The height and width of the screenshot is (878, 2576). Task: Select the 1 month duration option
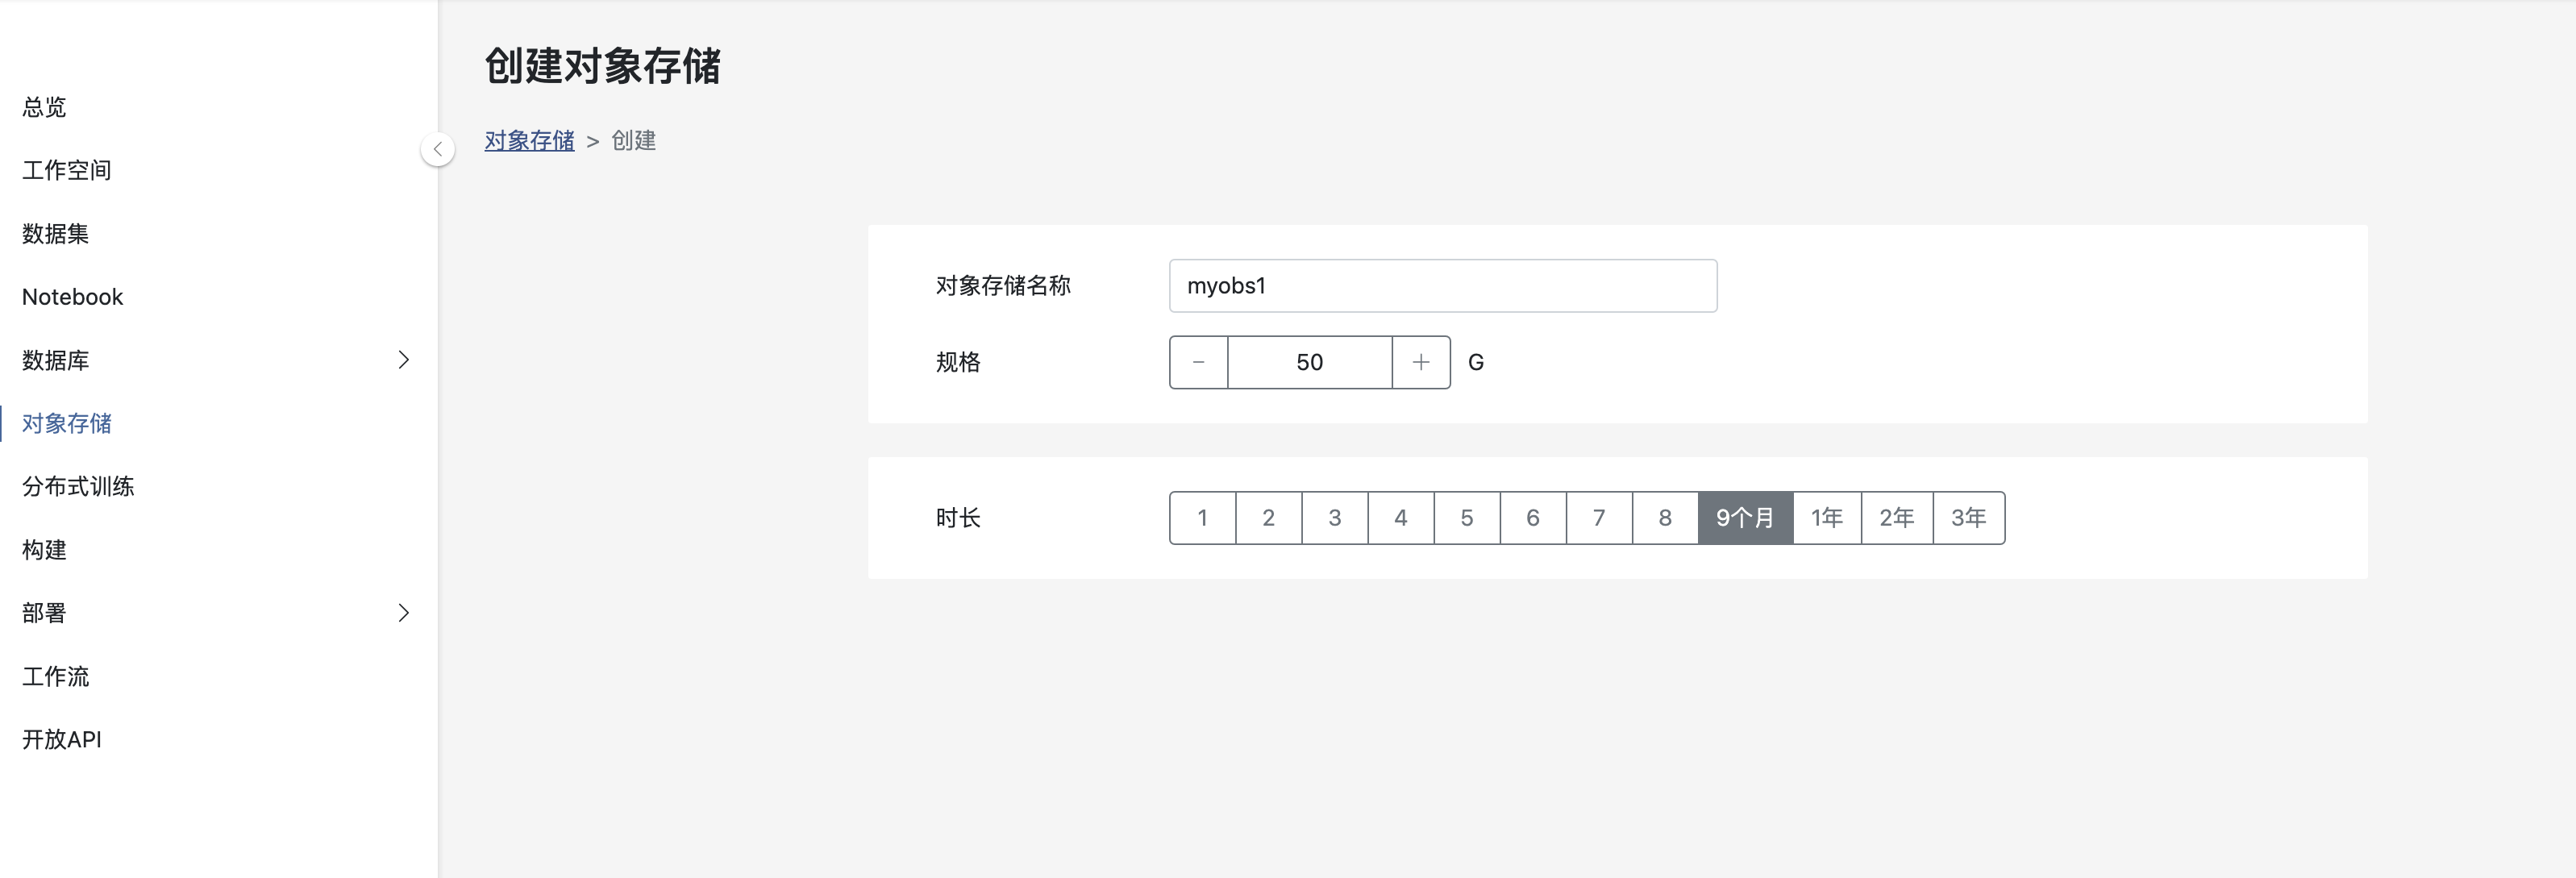1202,518
